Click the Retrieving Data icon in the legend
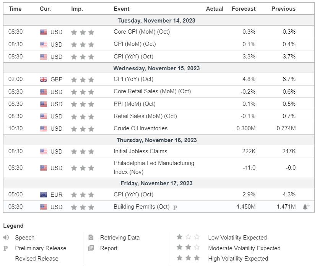The width and height of the screenshot is (317, 272). (91, 238)
